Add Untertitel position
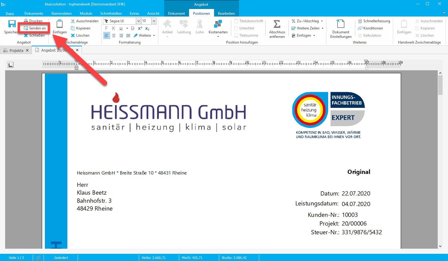448x261 pixels. pos(244,28)
